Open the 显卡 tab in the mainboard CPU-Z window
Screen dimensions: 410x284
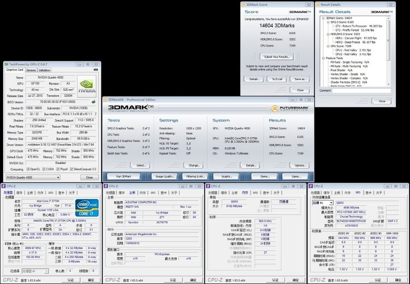164,192
